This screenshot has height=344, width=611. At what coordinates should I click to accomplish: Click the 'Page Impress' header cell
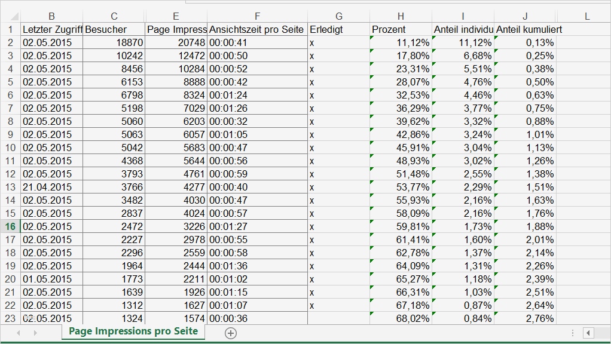[176, 30]
